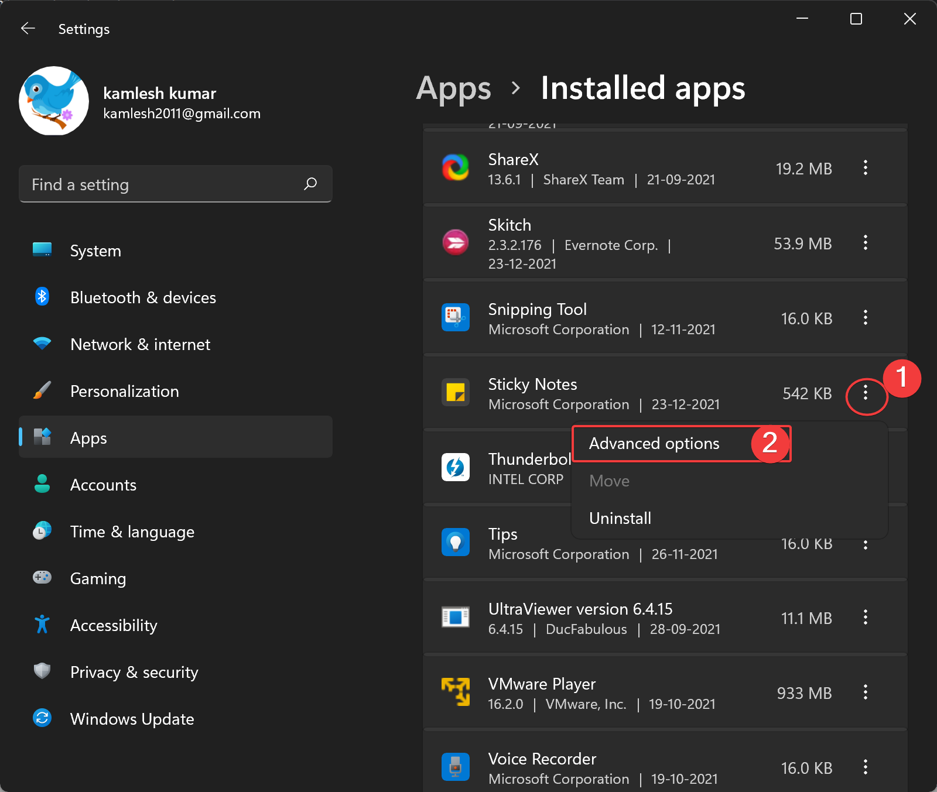Click the 933 MB size value
The height and width of the screenshot is (792, 937).
[x=805, y=693]
